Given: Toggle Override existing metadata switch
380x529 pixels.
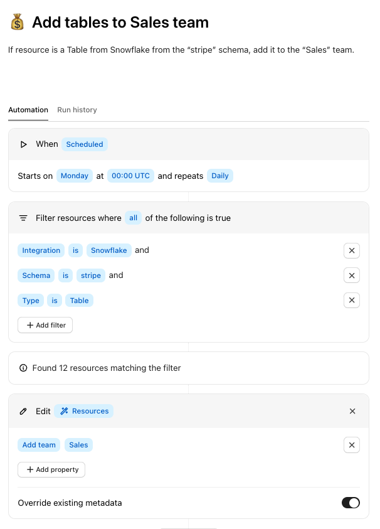Looking at the screenshot, I should coord(351,503).
